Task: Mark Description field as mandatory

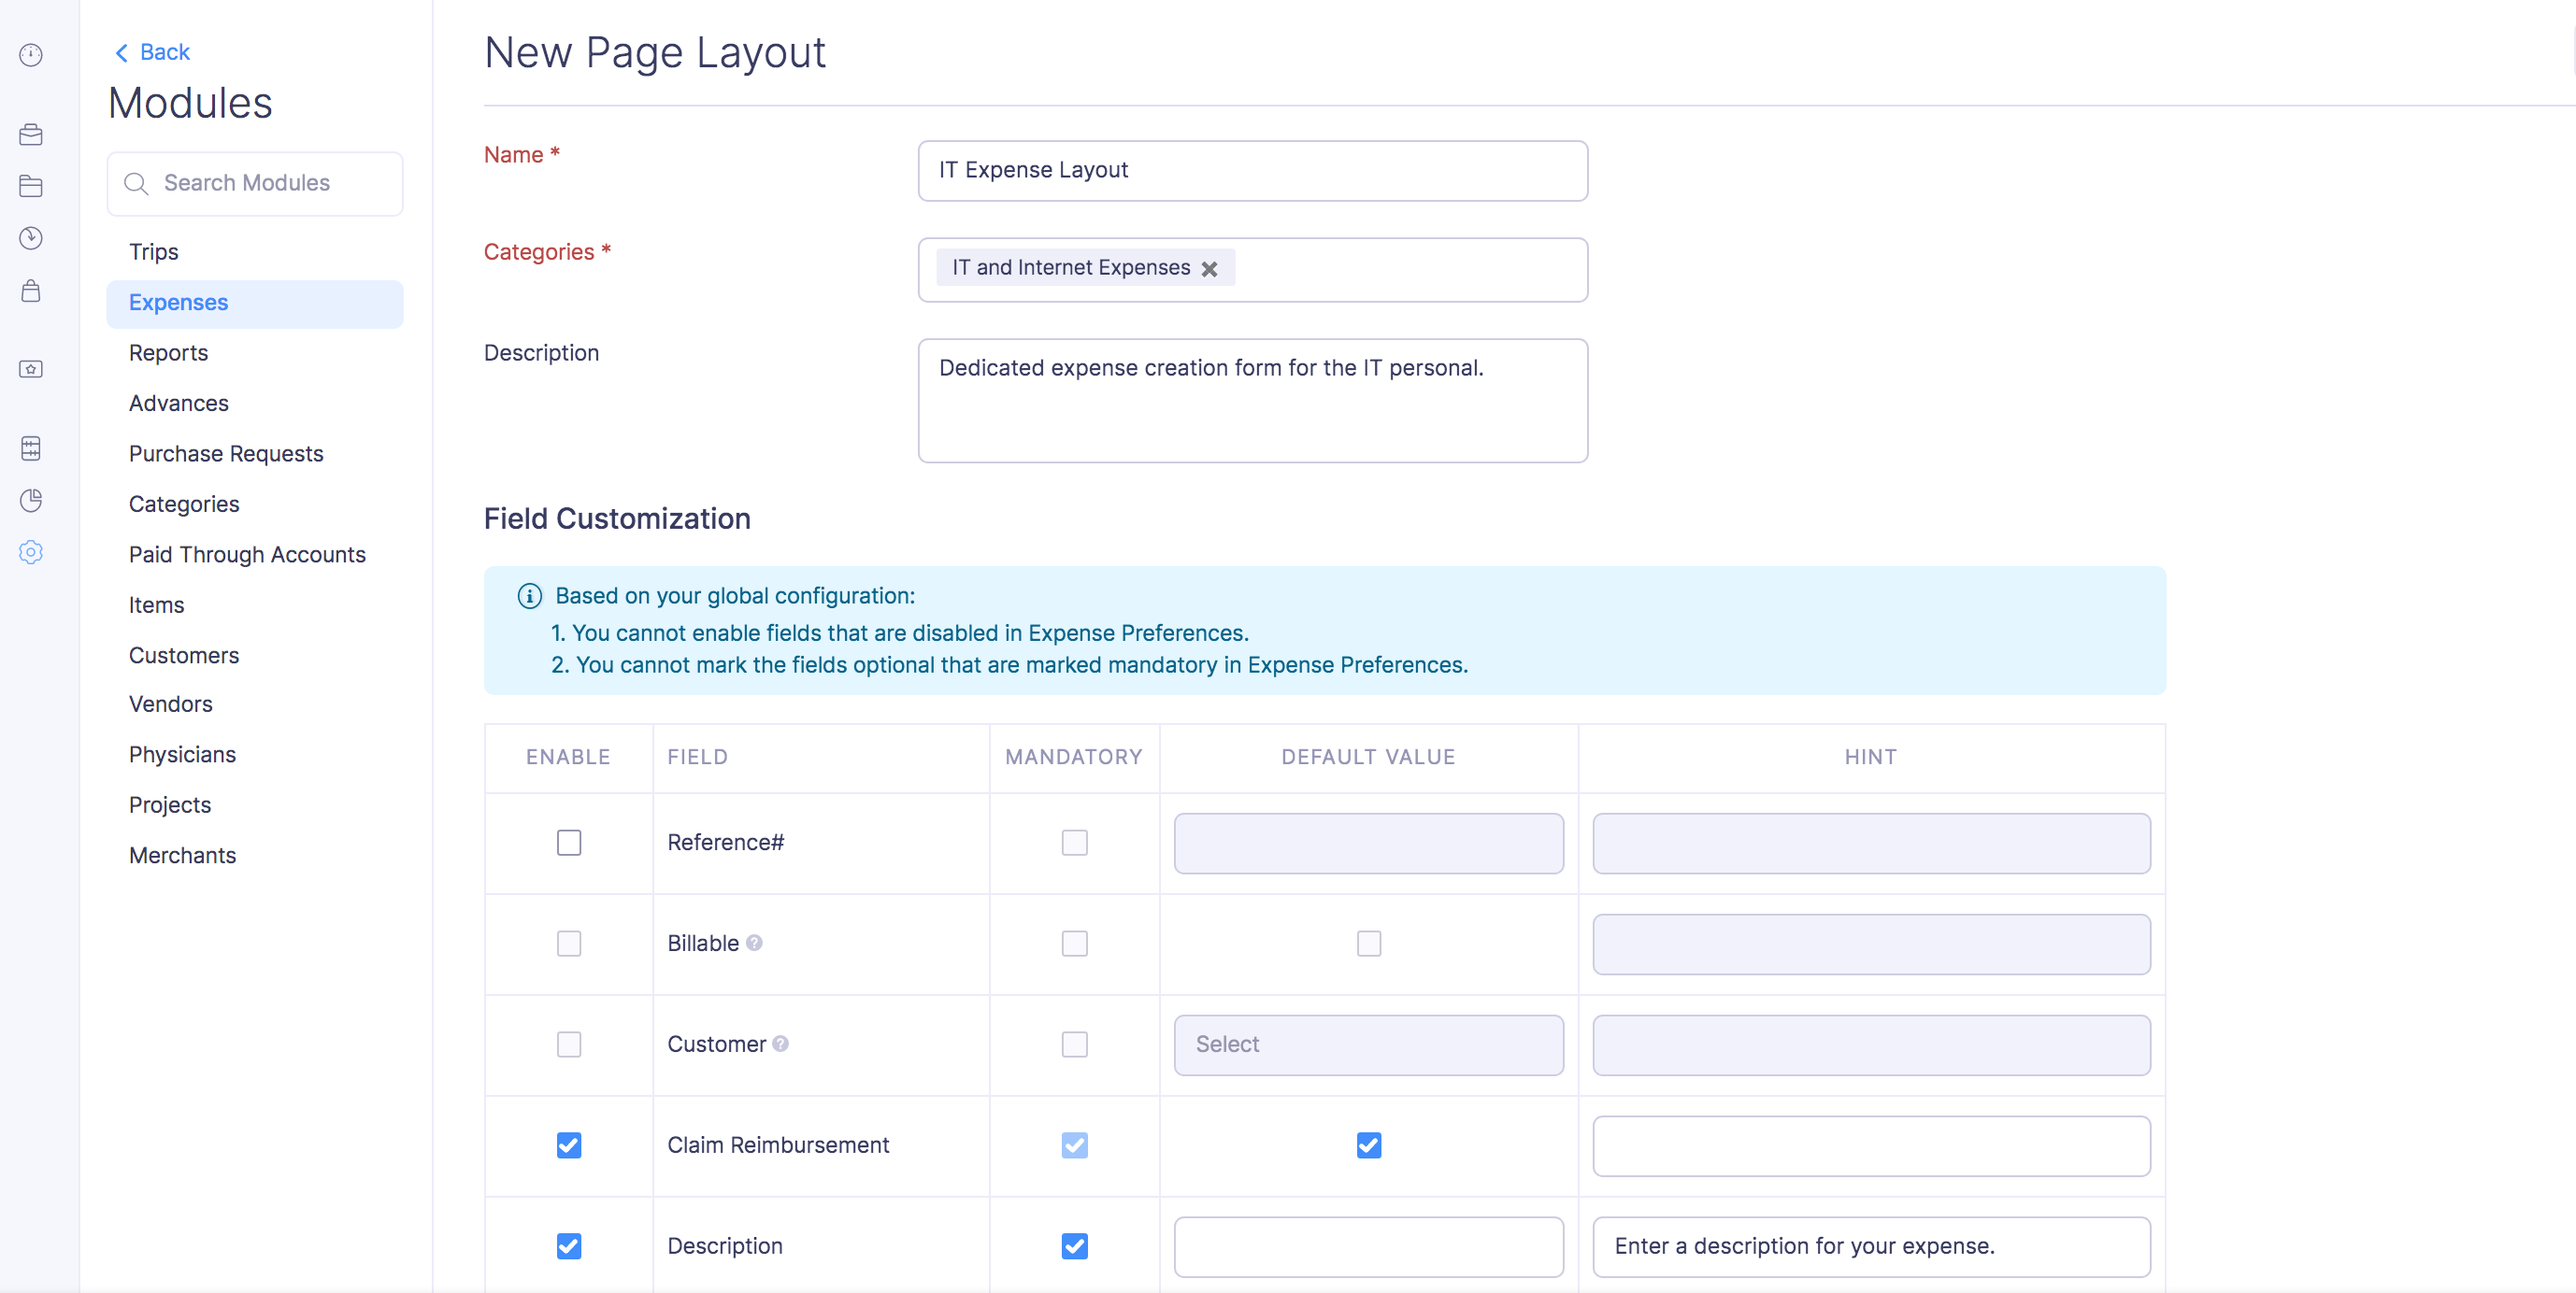Action: coord(1074,1246)
